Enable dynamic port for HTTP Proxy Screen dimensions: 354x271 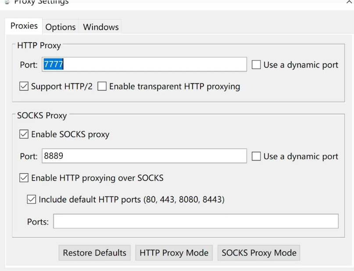point(256,64)
